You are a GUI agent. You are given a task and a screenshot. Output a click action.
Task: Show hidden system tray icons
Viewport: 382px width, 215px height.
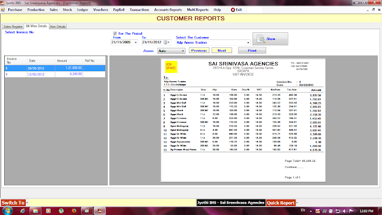click(x=310, y=211)
